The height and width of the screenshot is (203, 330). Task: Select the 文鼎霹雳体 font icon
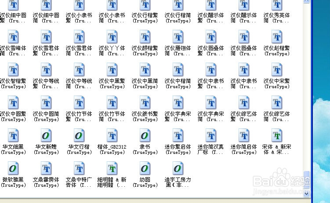(46, 168)
